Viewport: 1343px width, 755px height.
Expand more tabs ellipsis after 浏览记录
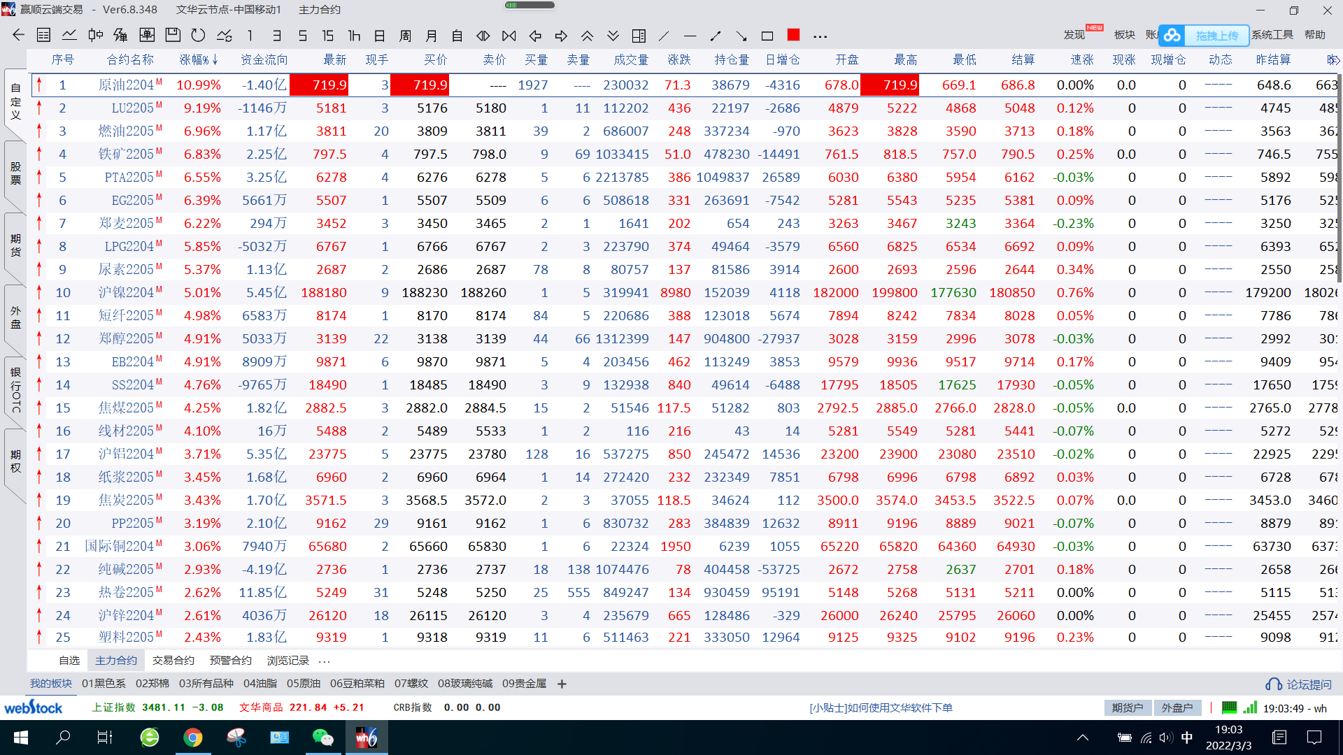pyautogui.click(x=325, y=661)
